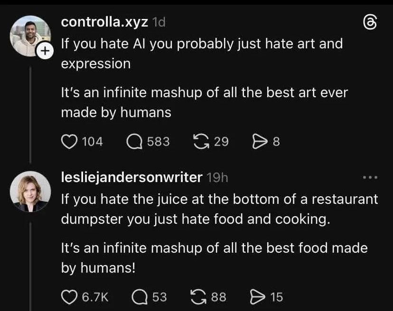Like lesliejandersonwriter's reply

click(69, 297)
